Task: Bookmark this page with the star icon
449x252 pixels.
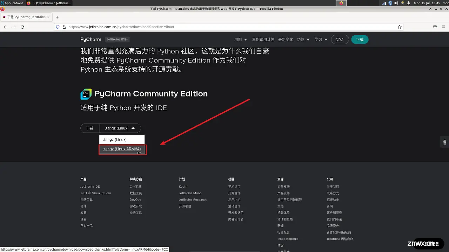Action: [x=400, y=27]
